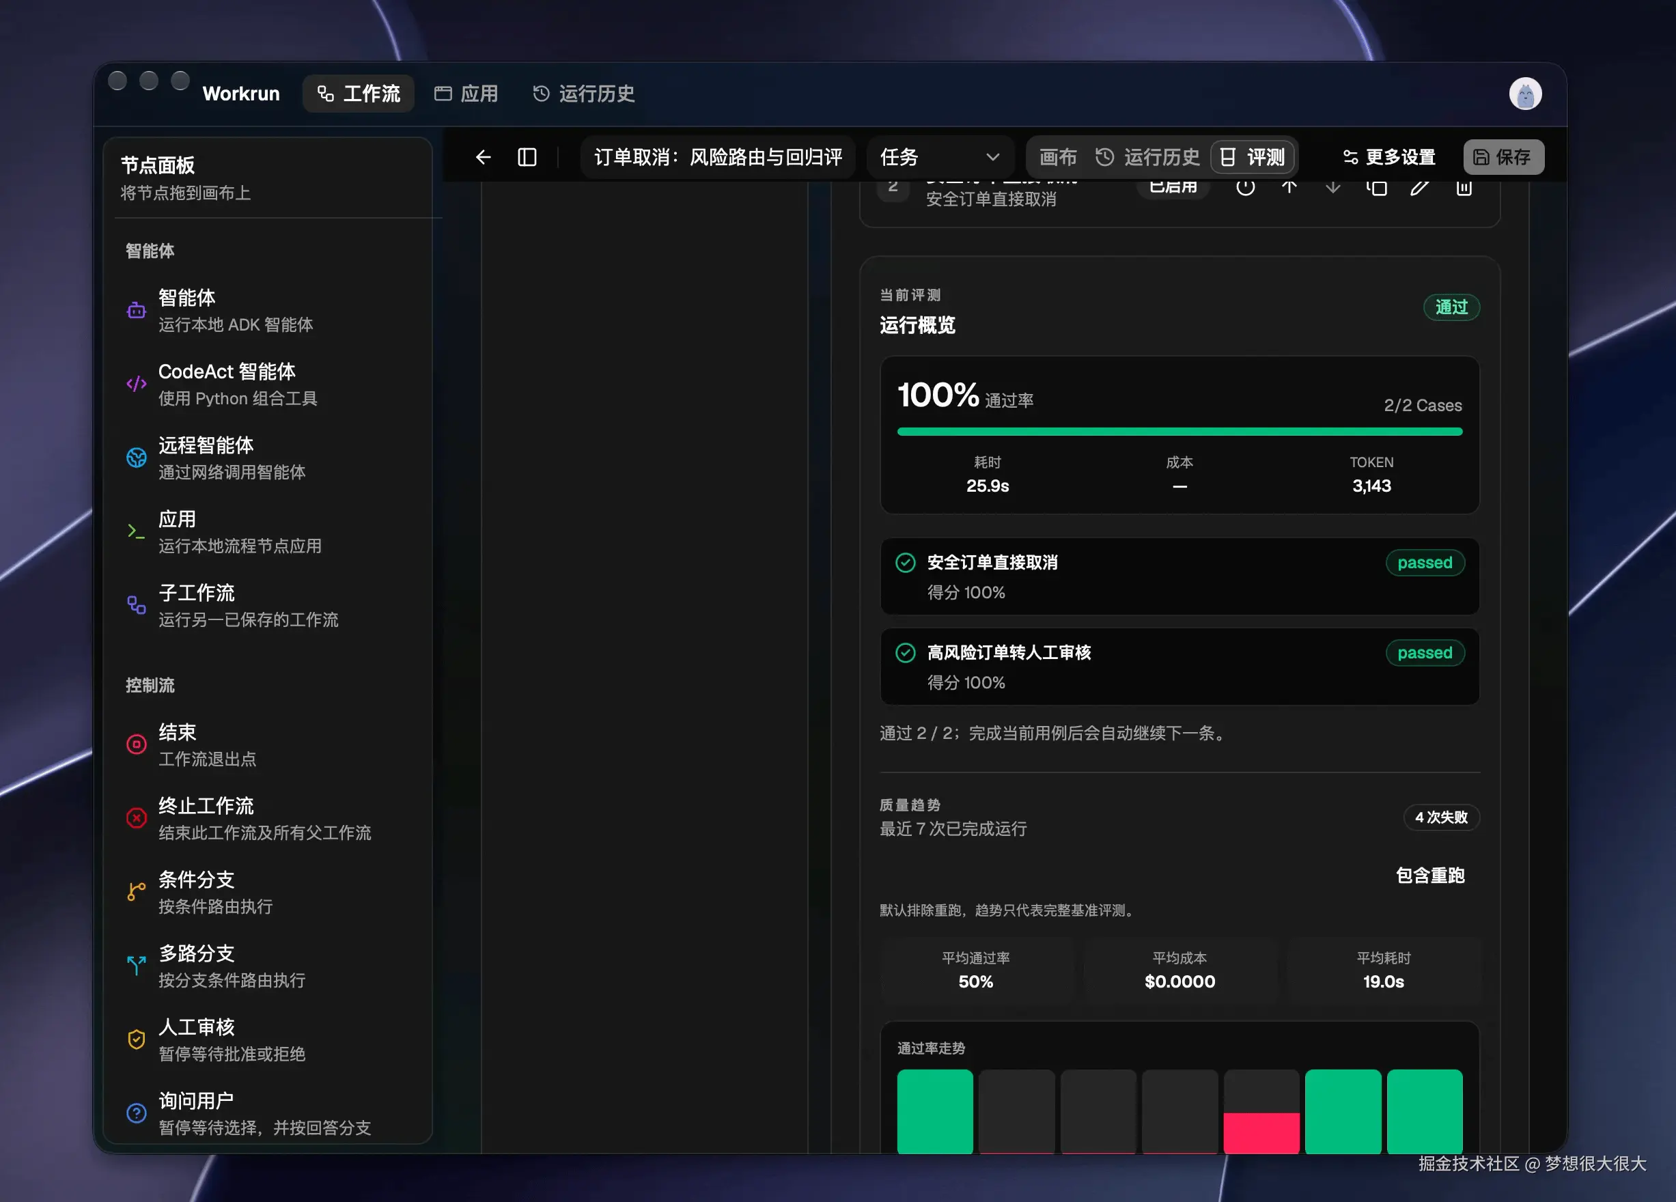Click the 平均通过率 50% stat

(x=975, y=970)
